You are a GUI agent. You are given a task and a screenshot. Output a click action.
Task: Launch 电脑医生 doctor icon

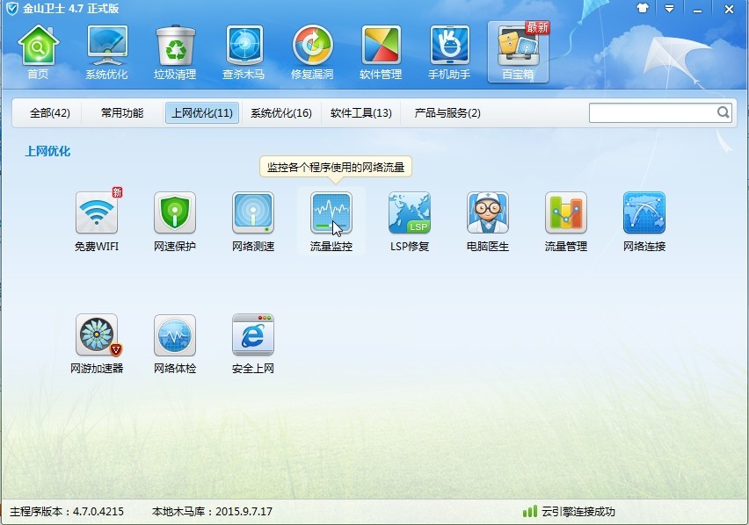[x=488, y=213]
